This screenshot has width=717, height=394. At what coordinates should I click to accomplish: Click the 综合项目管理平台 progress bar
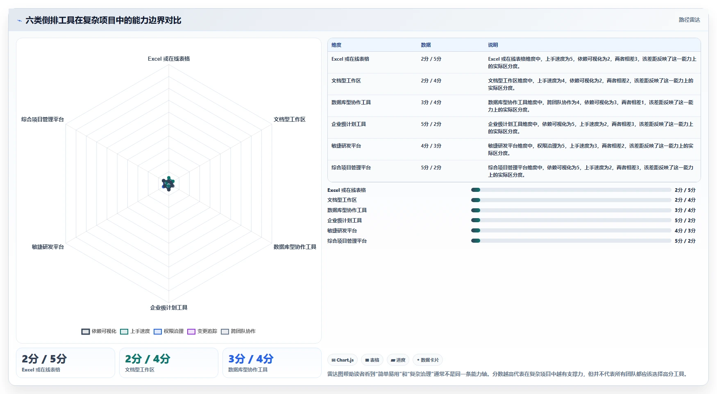(x=571, y=241)
